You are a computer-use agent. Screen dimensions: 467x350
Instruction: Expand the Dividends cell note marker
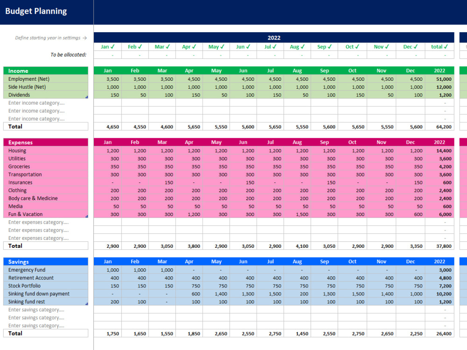(x=87, y=97)
